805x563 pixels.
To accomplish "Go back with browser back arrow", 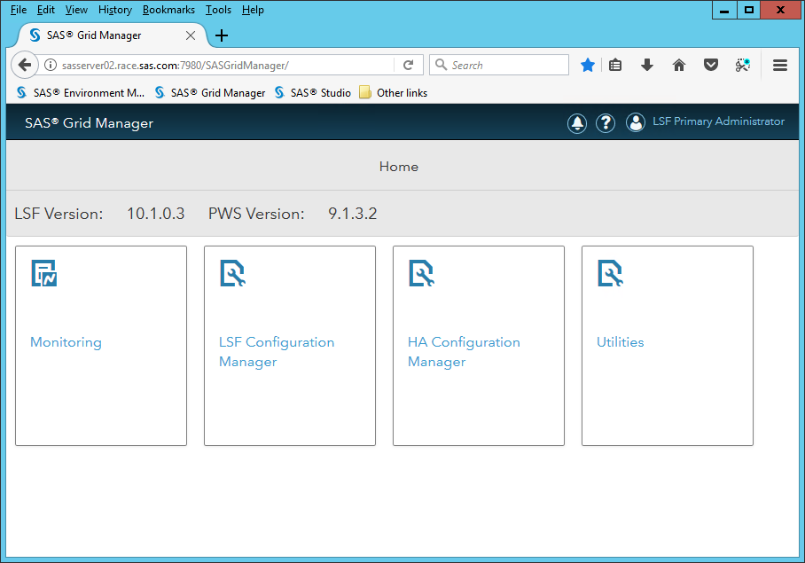I will [x=24, y=66].
